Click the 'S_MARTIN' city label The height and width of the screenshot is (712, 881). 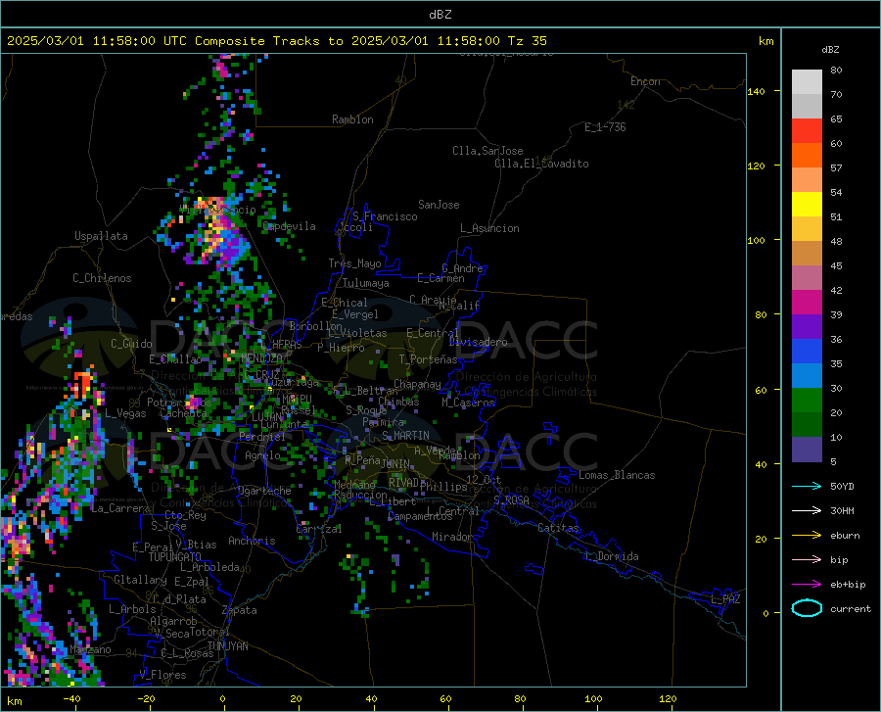point(405,436)
